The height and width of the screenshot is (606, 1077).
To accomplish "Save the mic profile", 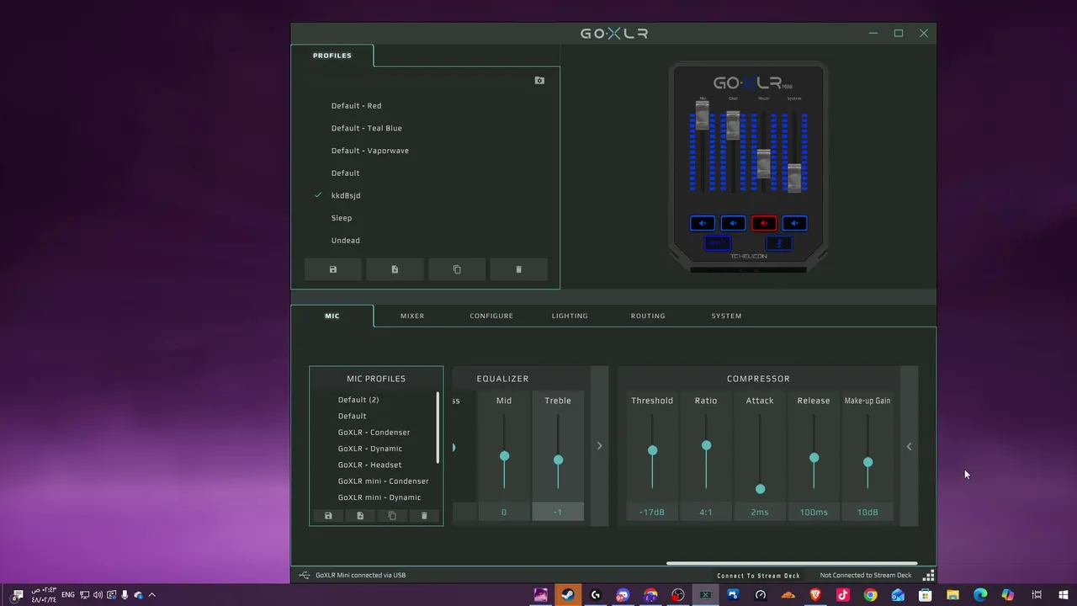I will 328,516.
